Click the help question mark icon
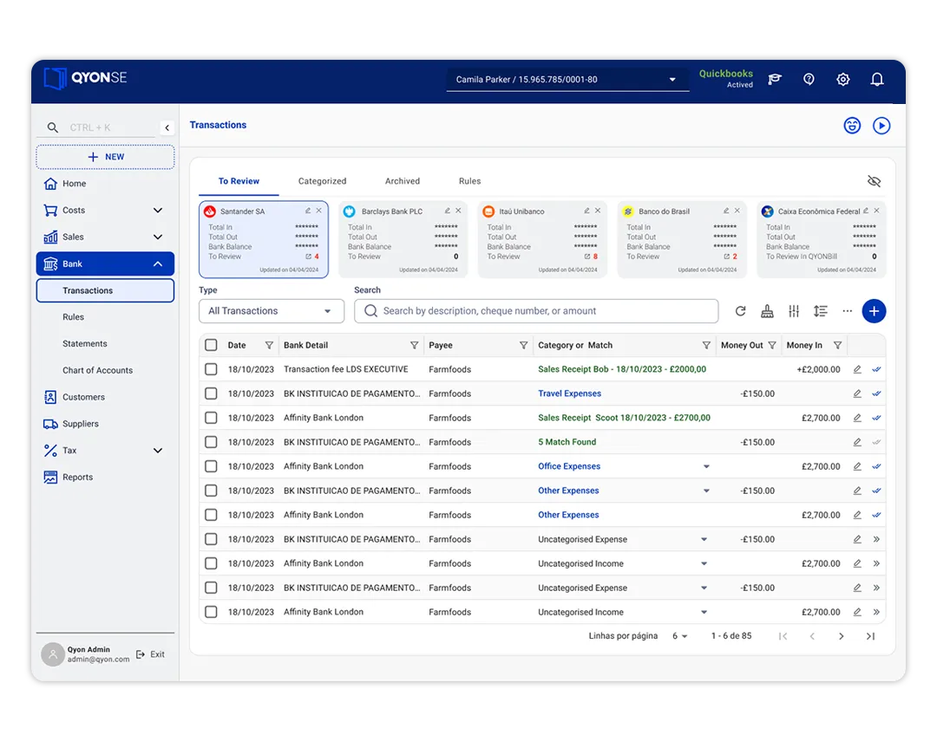Viewport: 937px width, 741px height. pyautogui.click(x=809, y=80)
